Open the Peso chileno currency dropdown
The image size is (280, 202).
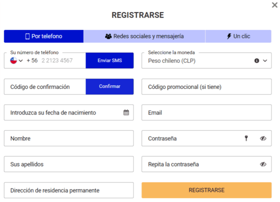click(x=265, y=61)
